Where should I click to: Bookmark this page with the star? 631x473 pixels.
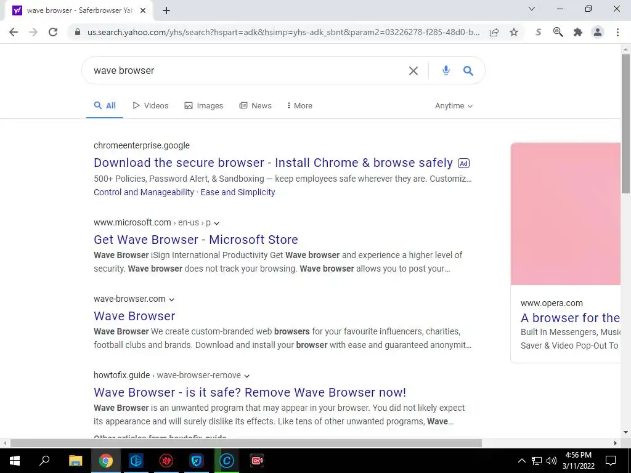[514, 32]
